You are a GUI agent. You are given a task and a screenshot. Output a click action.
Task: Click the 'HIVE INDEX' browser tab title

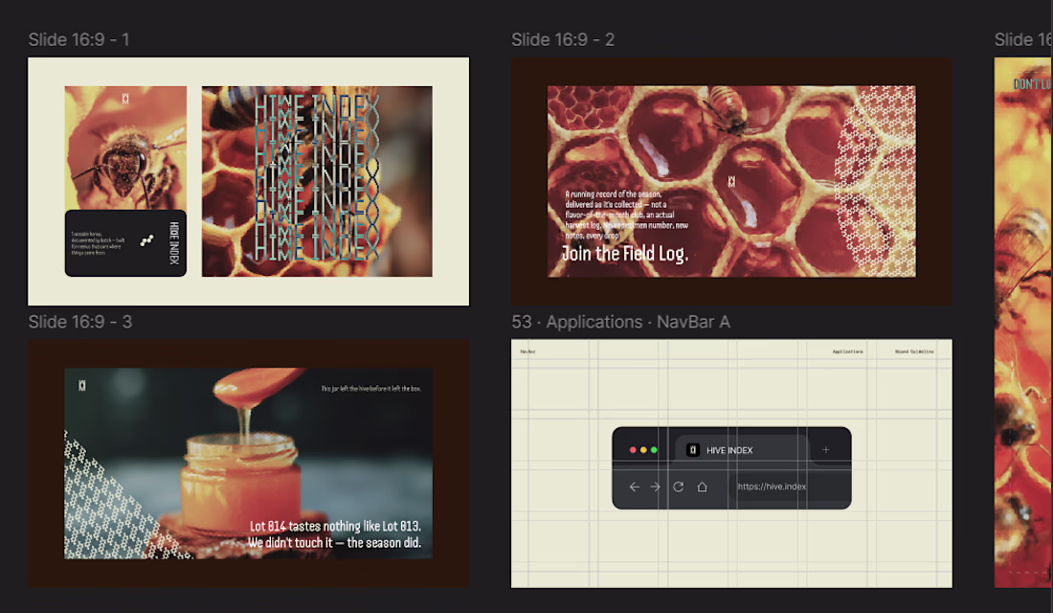click(x=729, y=450)
